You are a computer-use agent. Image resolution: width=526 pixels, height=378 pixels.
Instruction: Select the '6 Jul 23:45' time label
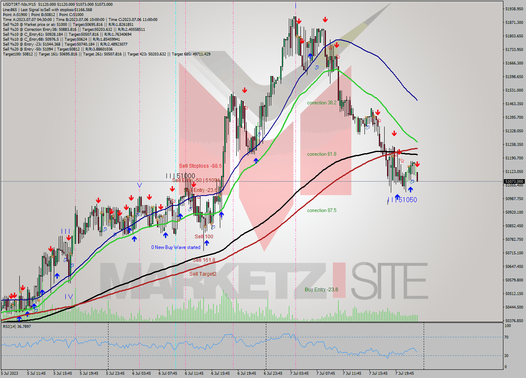coord(274,373)
